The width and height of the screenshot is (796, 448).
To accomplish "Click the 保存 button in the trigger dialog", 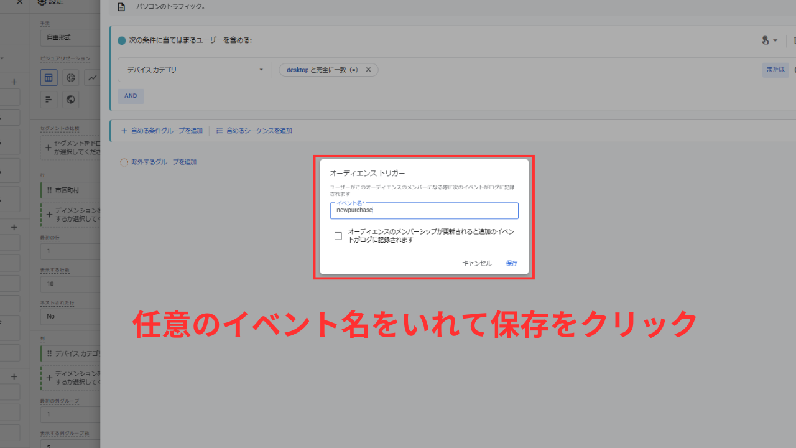I will point(511,263).
